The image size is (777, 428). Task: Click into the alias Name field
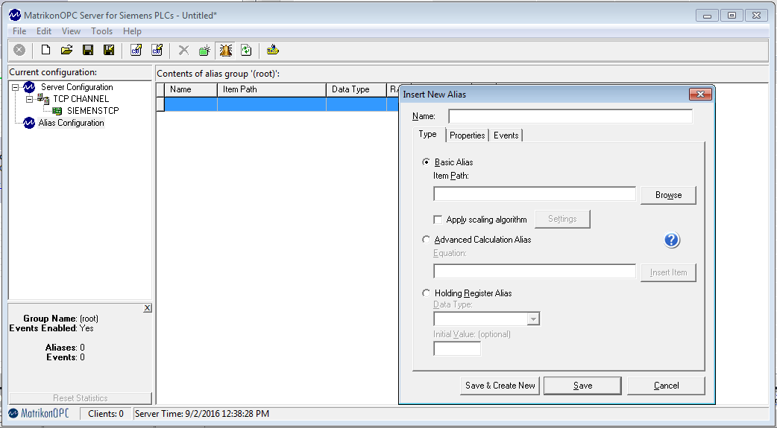pos(570,116)
